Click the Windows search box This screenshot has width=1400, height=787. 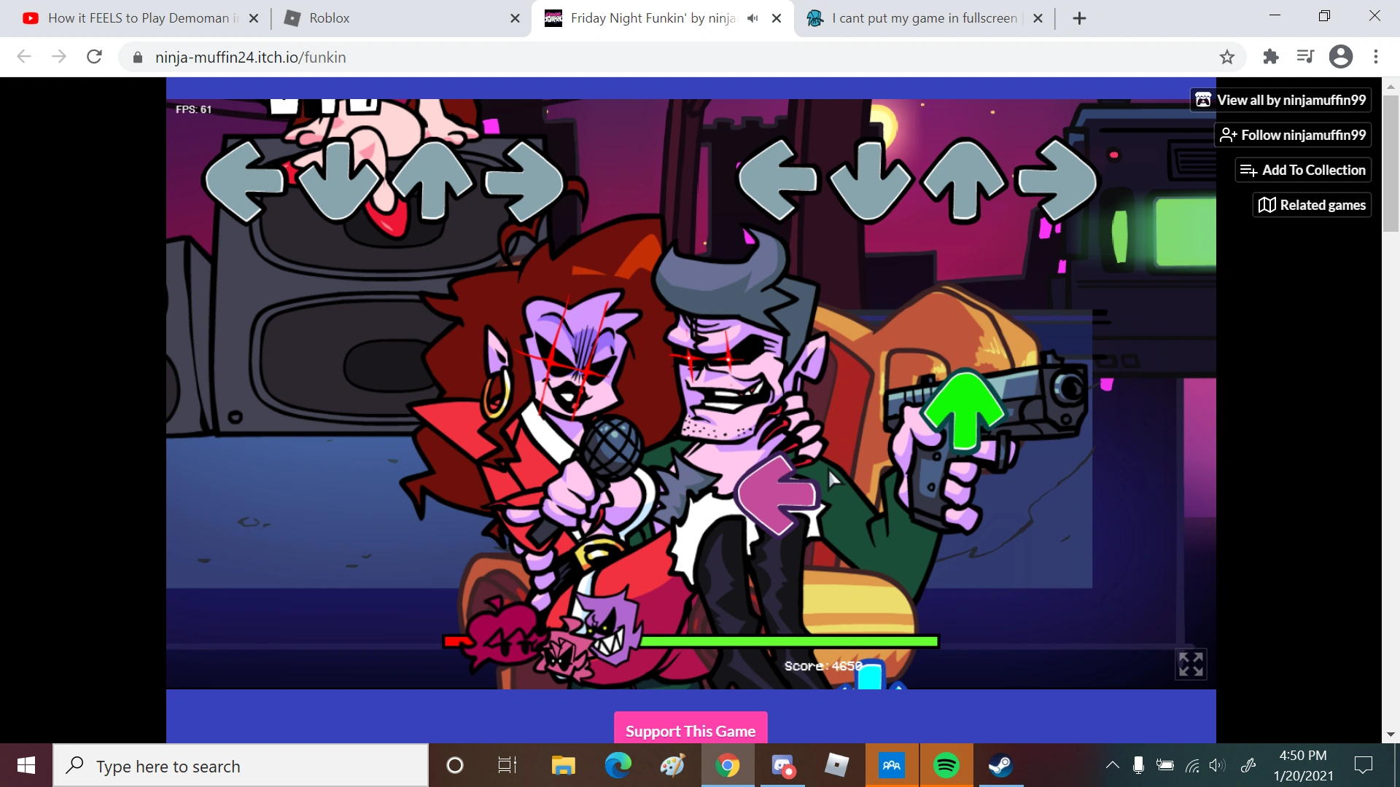[x=241, y=766]
